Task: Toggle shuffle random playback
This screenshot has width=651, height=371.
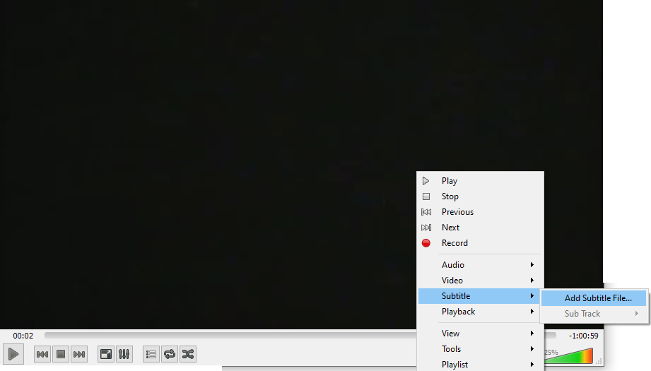Action: coord(187,354)
